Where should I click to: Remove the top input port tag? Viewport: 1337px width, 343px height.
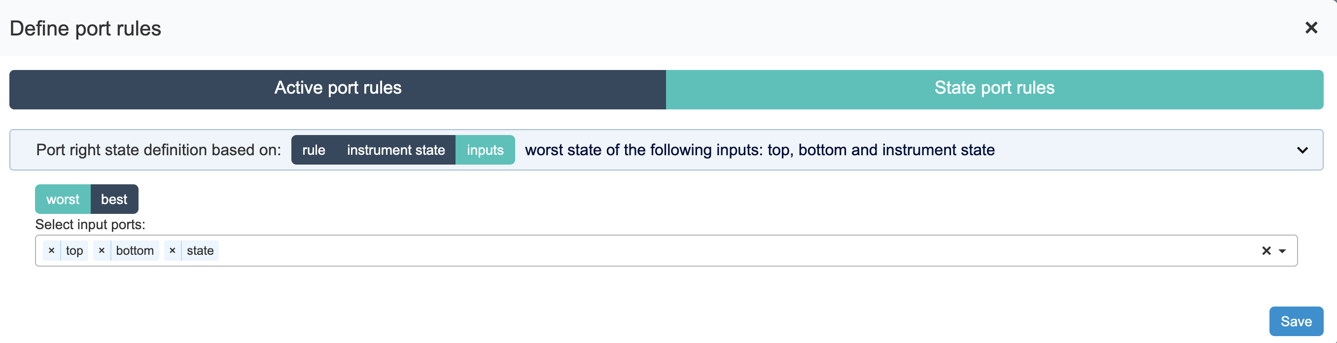click(x=51, y=251)
